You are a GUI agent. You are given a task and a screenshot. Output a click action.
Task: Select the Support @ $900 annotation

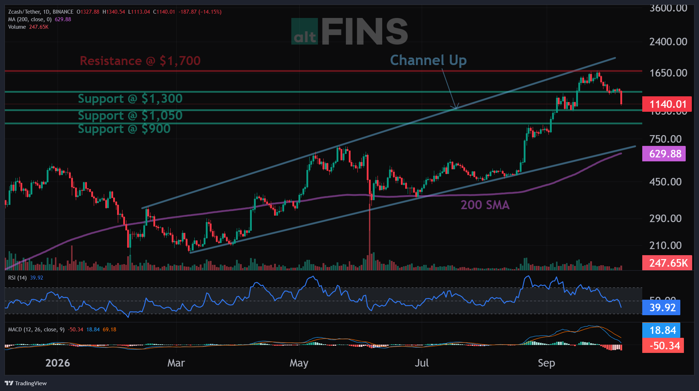[124, 129]
